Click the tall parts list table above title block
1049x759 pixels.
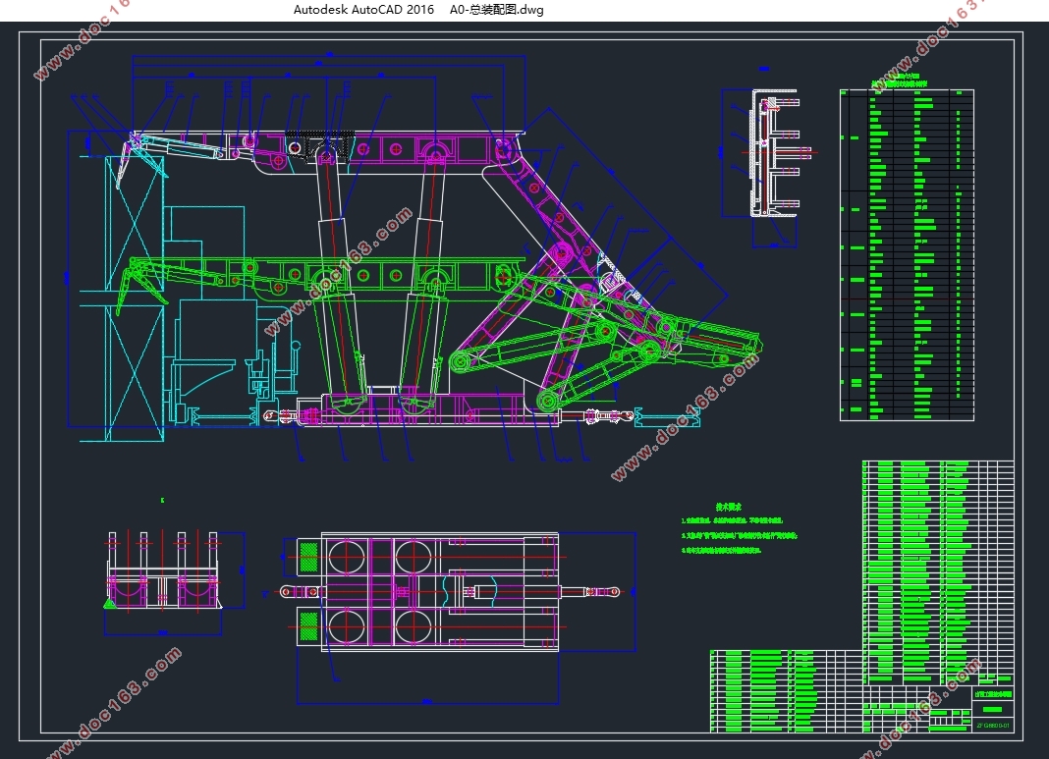pyautogui.click(x=938, y=572)
